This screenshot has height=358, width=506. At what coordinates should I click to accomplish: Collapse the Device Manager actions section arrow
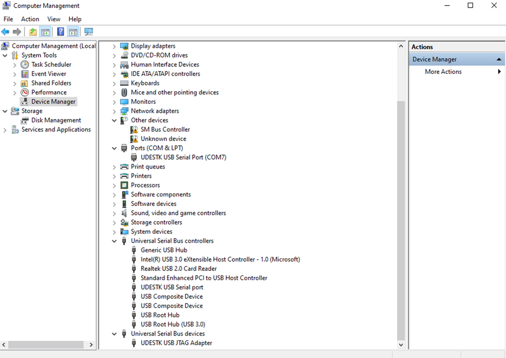[x=499, y=59]
